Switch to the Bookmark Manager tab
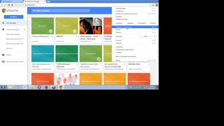Viewport: 224px width, 126px height. click(34, 1)
